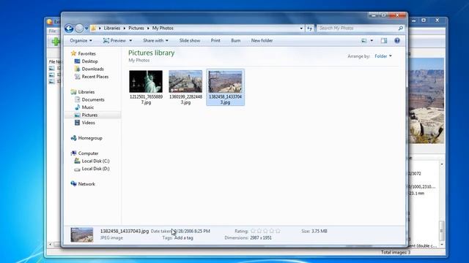Create a New folder
This screenshot has width=469, height=263.
pos(262,41)
